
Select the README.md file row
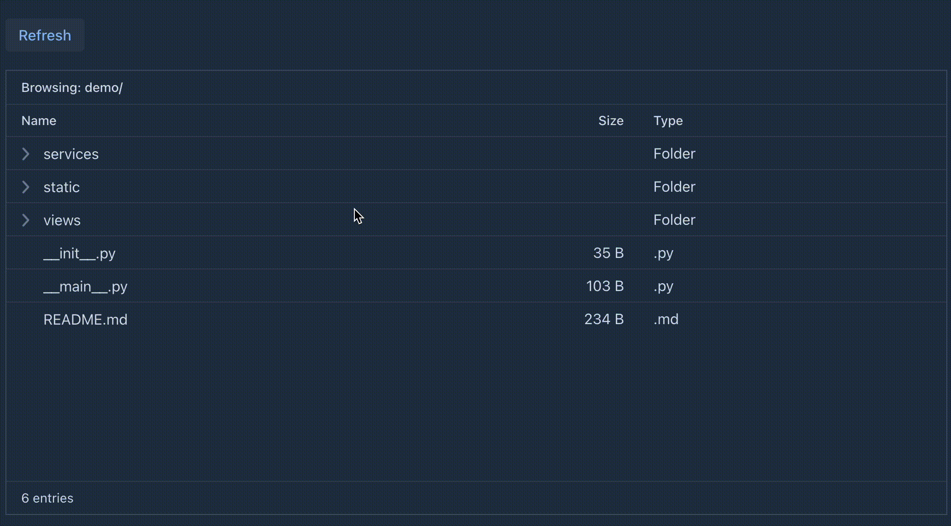85,319
